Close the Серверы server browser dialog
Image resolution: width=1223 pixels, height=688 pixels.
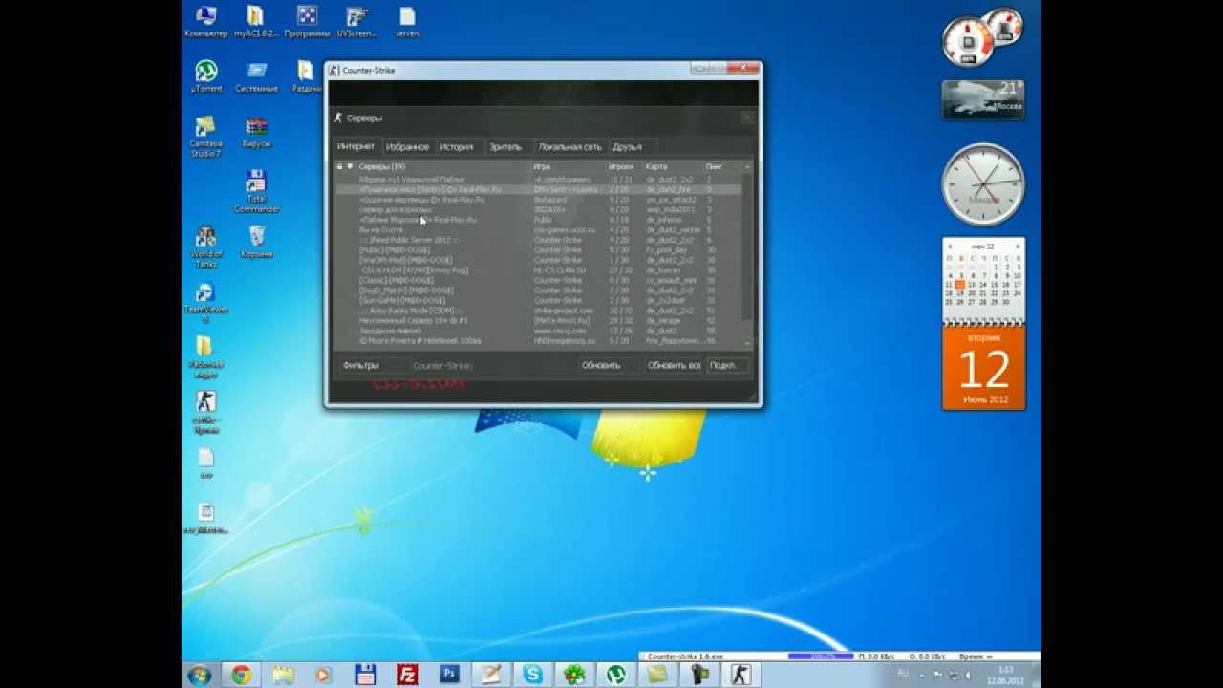pos(748,118)
